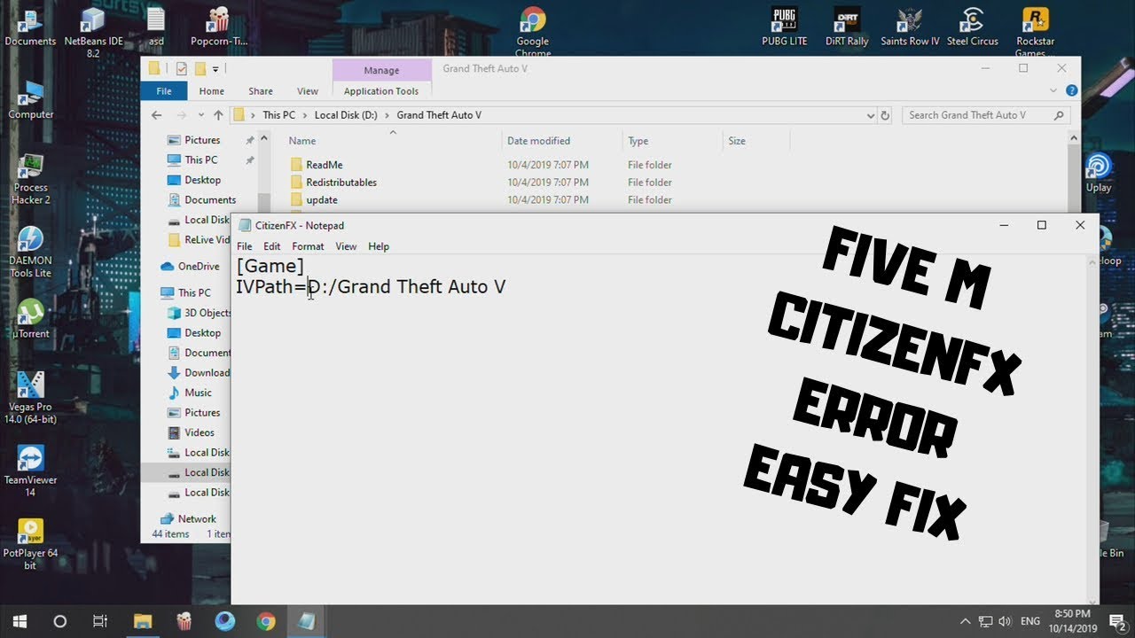
Task: Launch DAEMON Tools Lite shortcut
Action: click(x=30, y=253)
